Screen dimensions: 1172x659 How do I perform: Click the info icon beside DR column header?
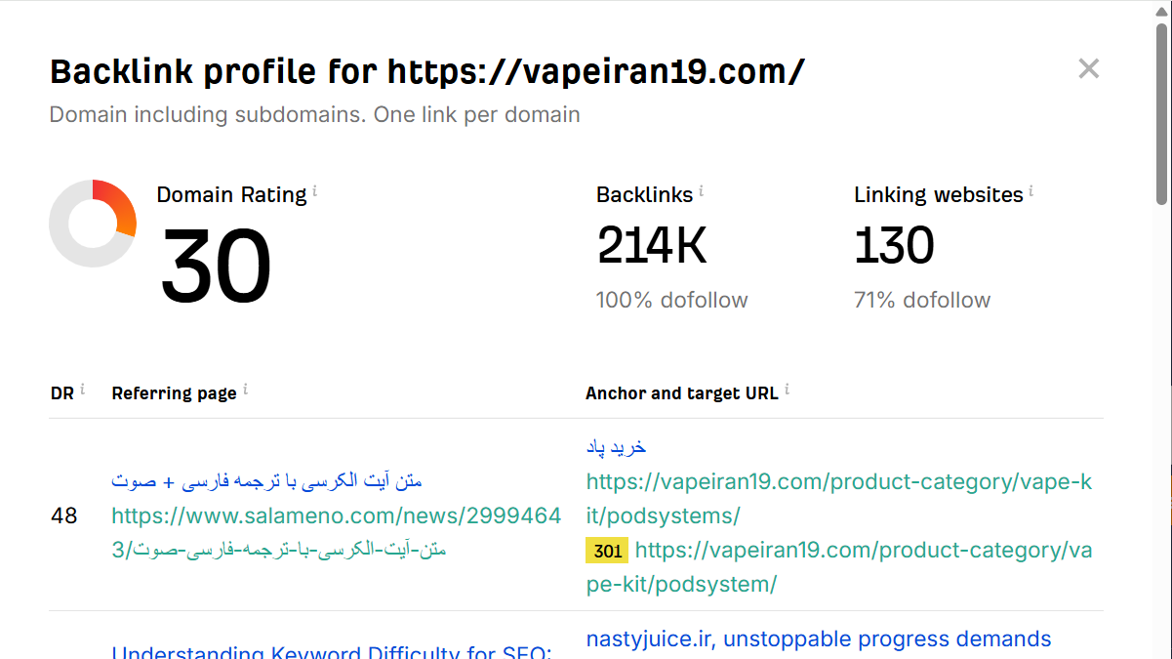(82, 391)
